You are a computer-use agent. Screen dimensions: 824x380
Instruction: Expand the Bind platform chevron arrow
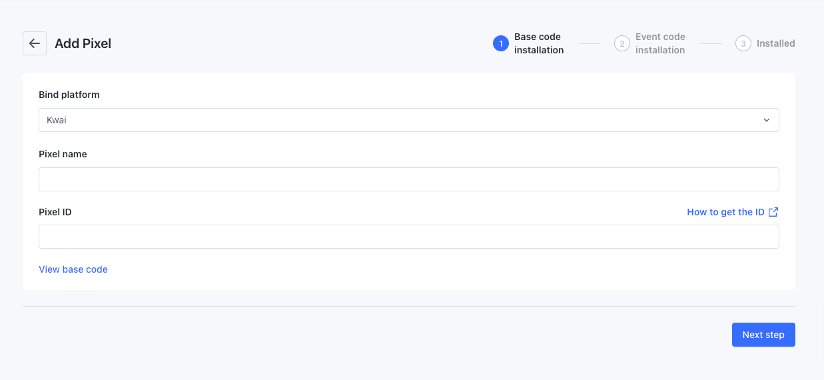point(767,120)
